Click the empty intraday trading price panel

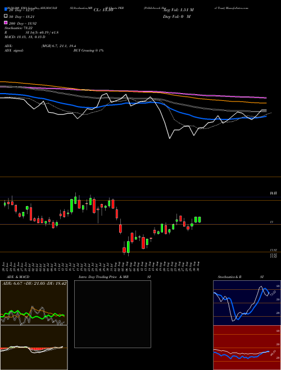(112, 314)
